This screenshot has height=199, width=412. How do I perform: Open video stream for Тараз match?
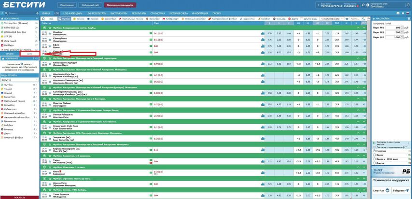pos(151,163)
